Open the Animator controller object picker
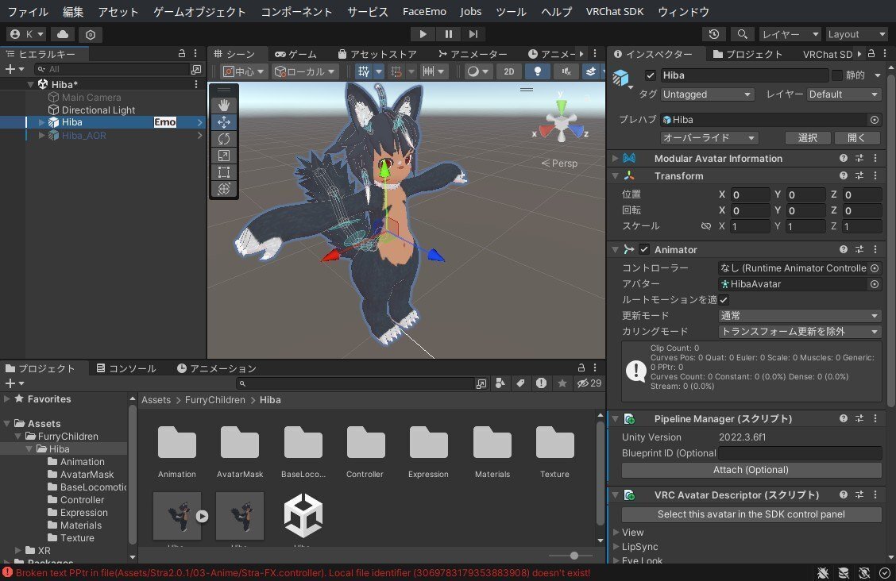This screenshot has height=581, width=896. point(875,267)
